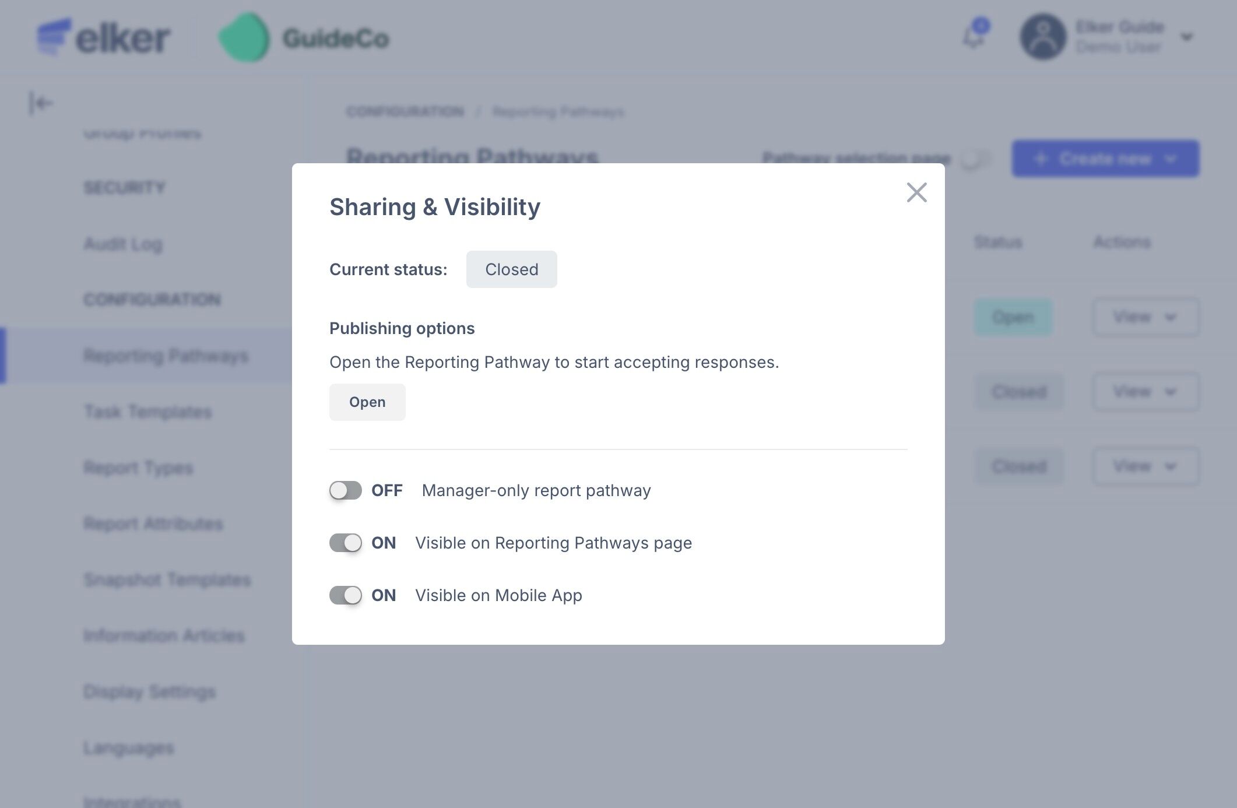Collapse the sidebar with arrow icon
Image resolution: width=1237 pixels, height=808 pixels.
(41, 104)
